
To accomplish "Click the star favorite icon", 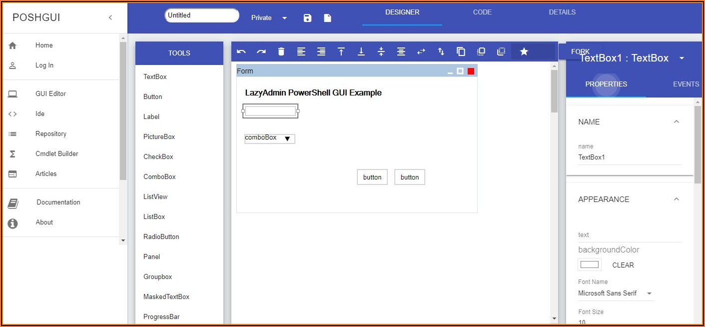I will tap(524, 51).
